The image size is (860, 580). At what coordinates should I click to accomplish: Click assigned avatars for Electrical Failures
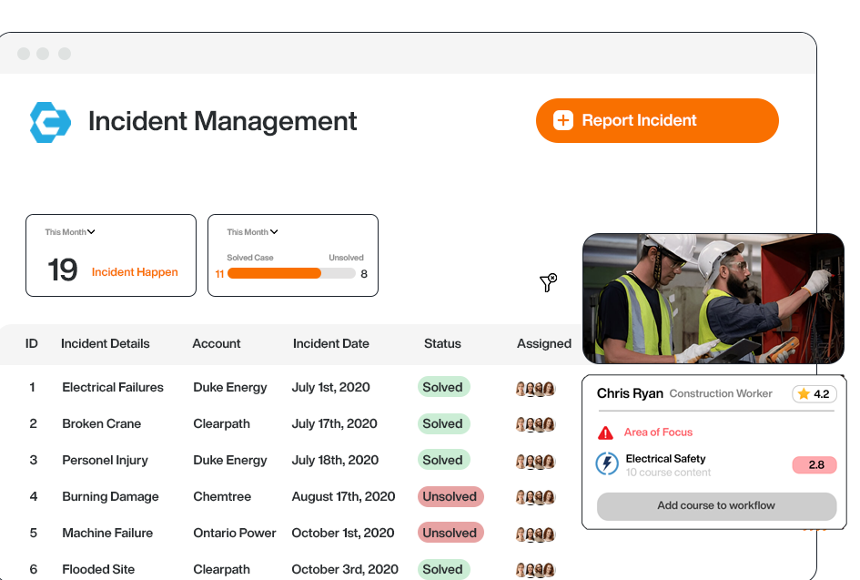coord(535,388)
